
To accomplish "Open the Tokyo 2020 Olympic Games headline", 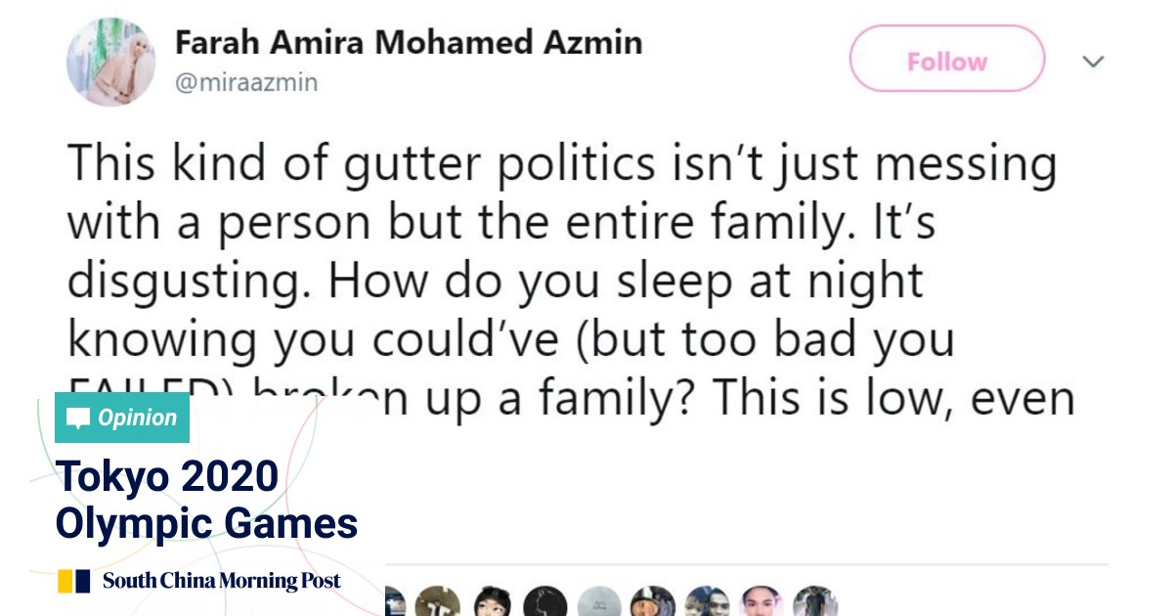I will click(206, 499).
